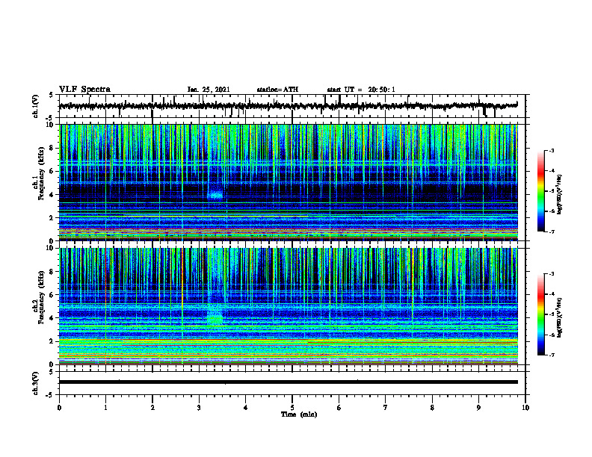Click the ch.2 "Frequency (kHz)" axis label
592x457 pixels.
[x=41, y=297]
